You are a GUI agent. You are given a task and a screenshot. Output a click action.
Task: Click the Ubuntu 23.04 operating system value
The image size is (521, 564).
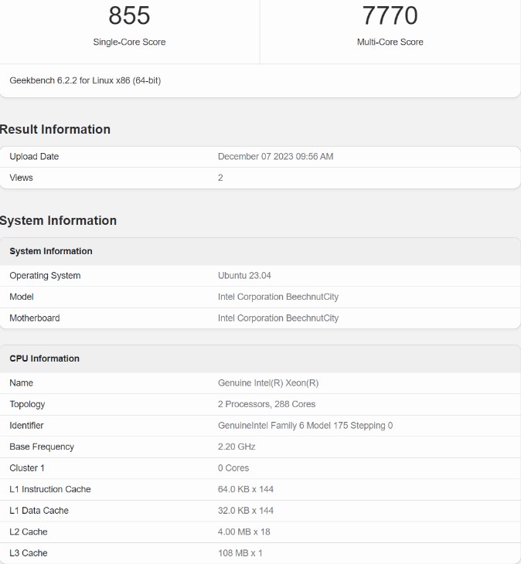(x=245, y=276)
